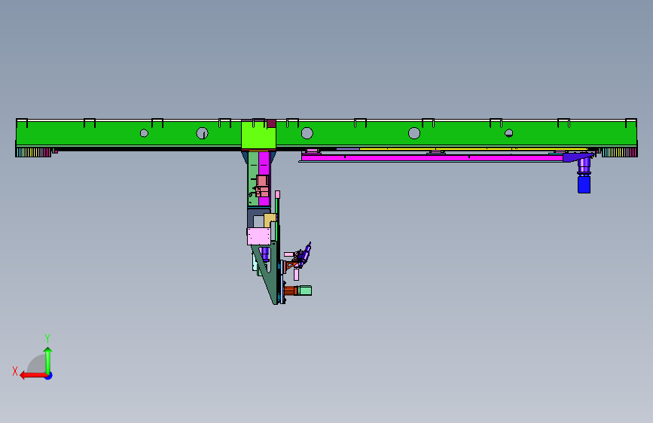Select the blue motor cylinder hanging below rail

click(x=584, y=184)
